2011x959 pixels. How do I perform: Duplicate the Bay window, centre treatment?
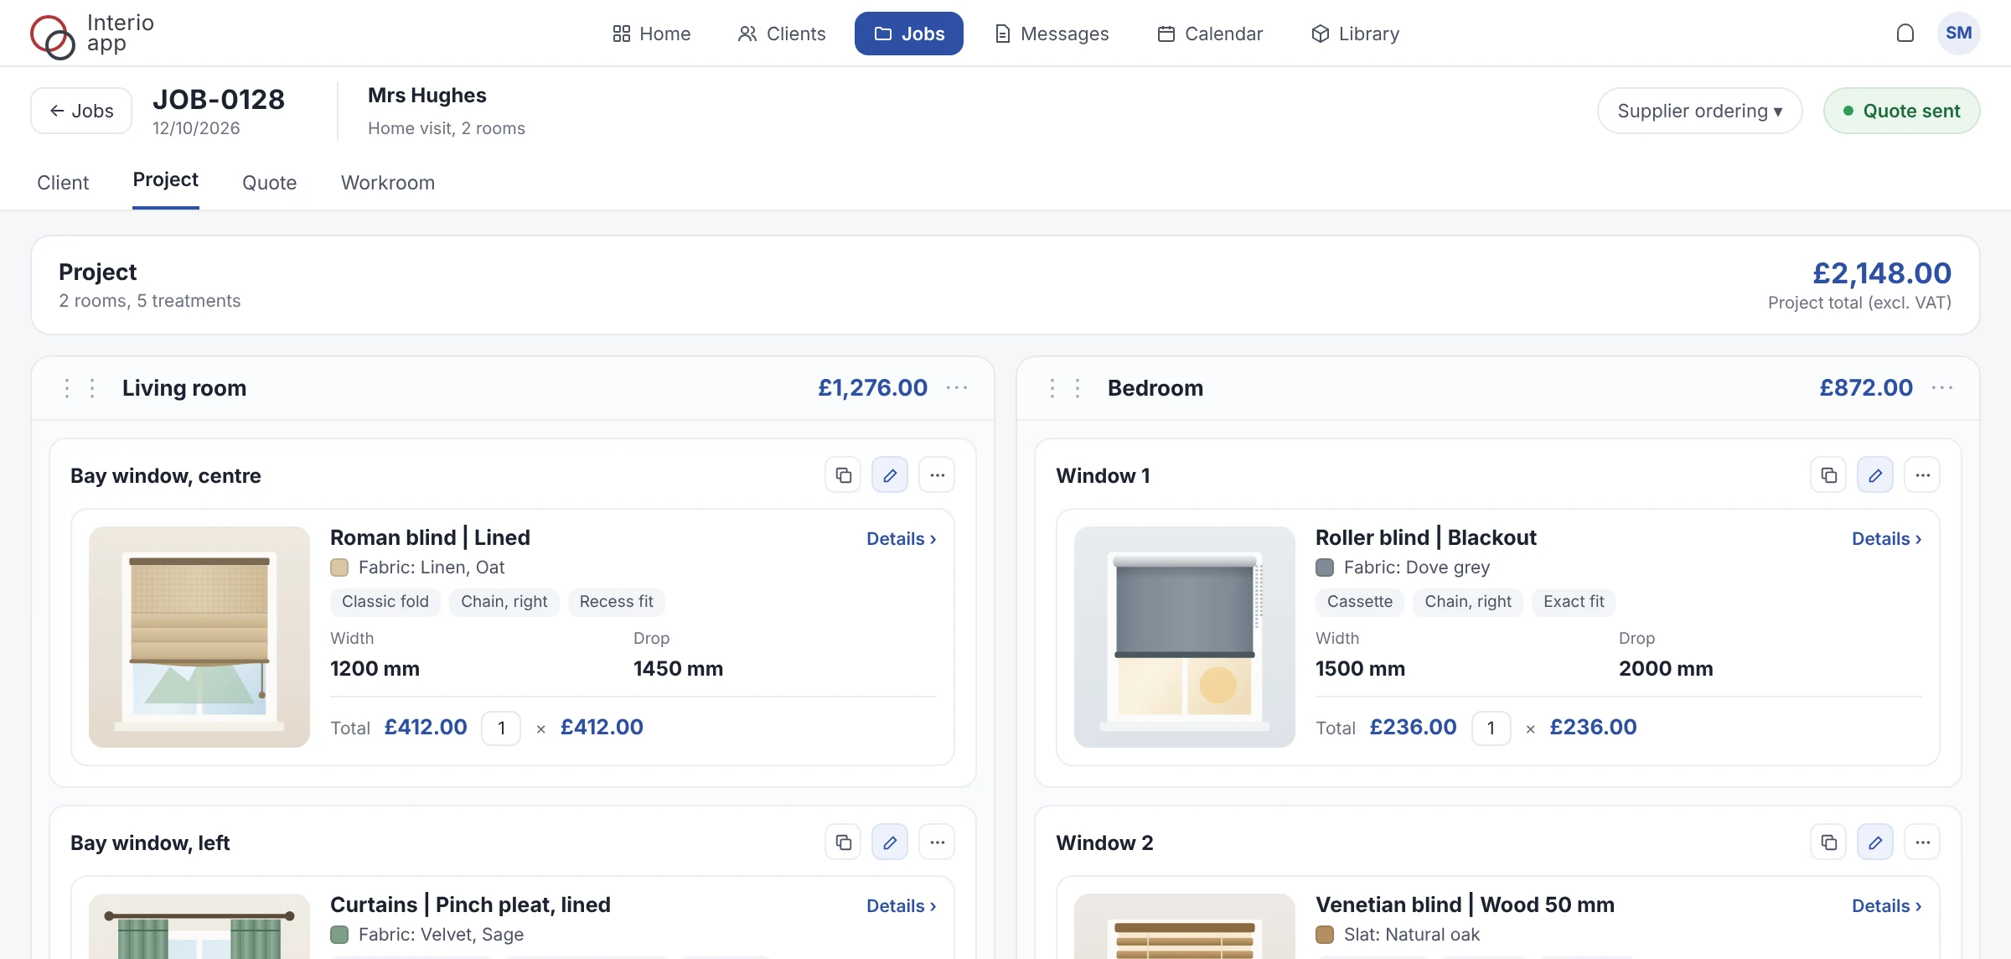point(843,475)
